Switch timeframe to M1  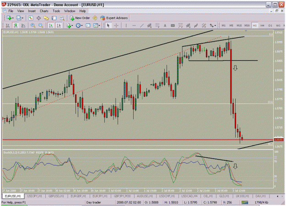(223, 26)
